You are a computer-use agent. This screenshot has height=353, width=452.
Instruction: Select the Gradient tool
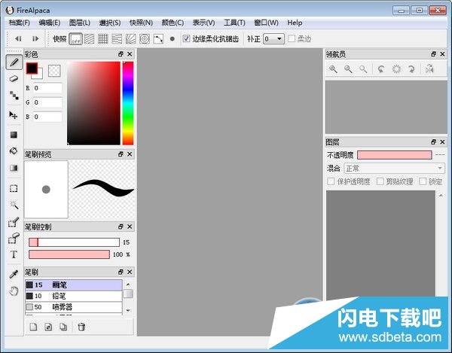click(14, 168)
